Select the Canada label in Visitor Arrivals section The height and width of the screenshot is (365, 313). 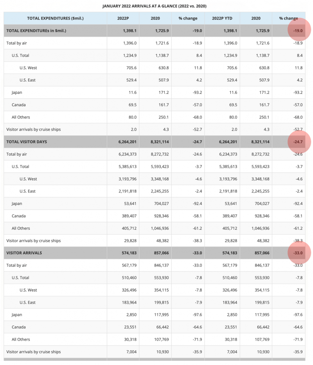(x=19, y=327)
